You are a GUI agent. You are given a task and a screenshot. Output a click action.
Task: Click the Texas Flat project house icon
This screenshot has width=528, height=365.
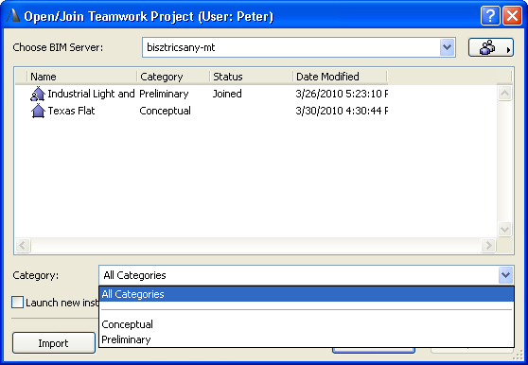point(38,111)
